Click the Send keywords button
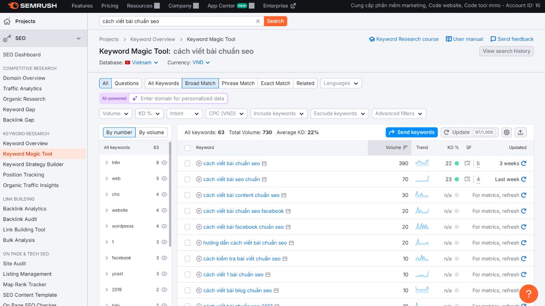This screenshot has height=306, width=545. coord(411,132)
